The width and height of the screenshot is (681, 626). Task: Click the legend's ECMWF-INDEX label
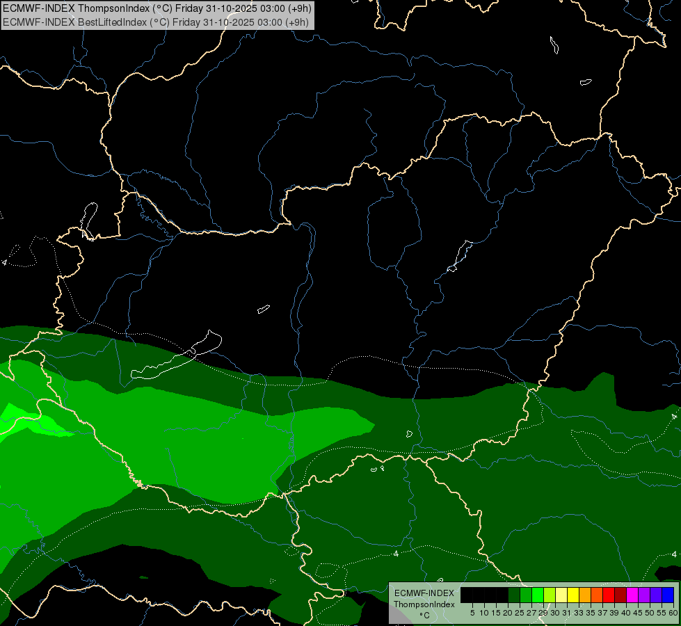[424, 593]
